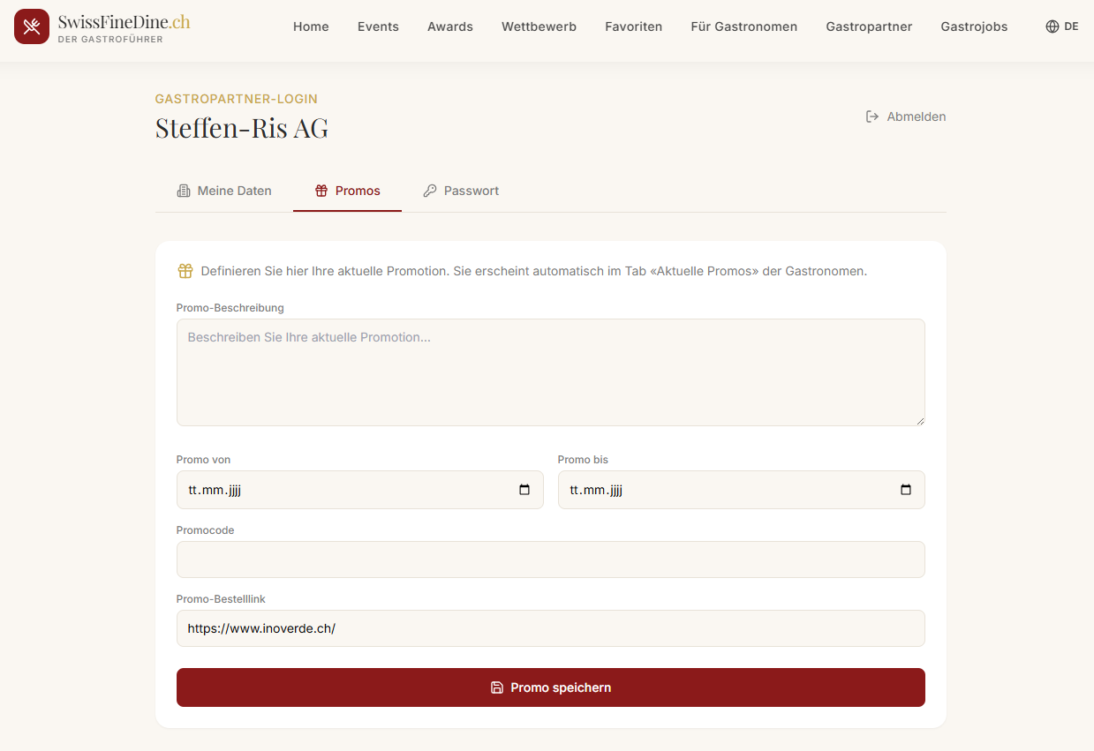
Task: Click the Promo bis label
Action: tap(583, 460)
